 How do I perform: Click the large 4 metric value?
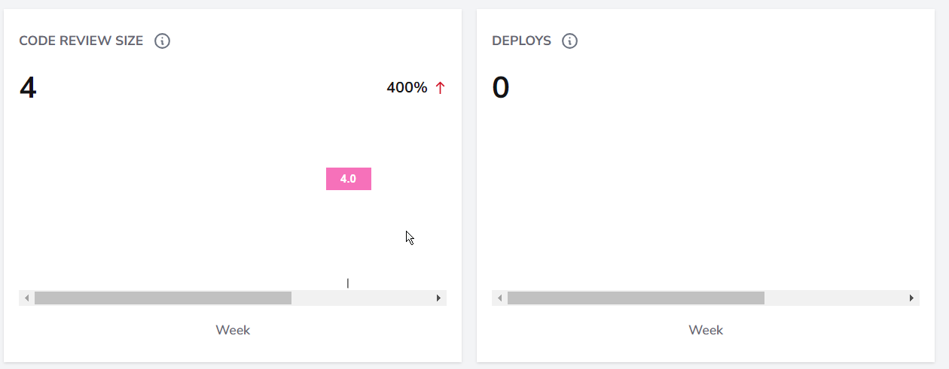(x=28, y=88)
